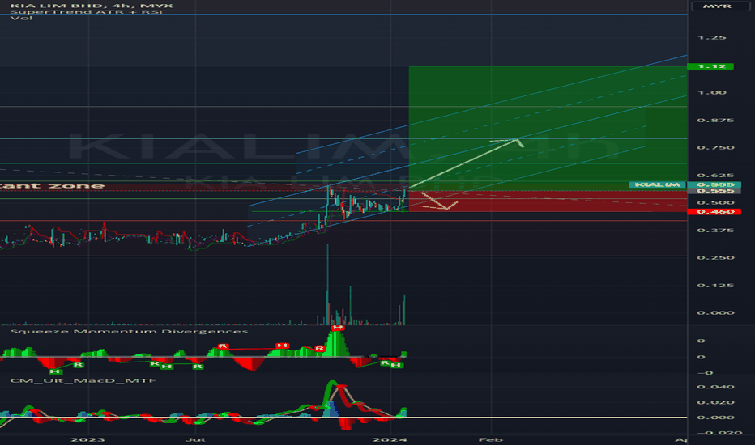Click the 2023 label on time axis
The height and width of the screenshot is (445, 755).
click(87, 439)
